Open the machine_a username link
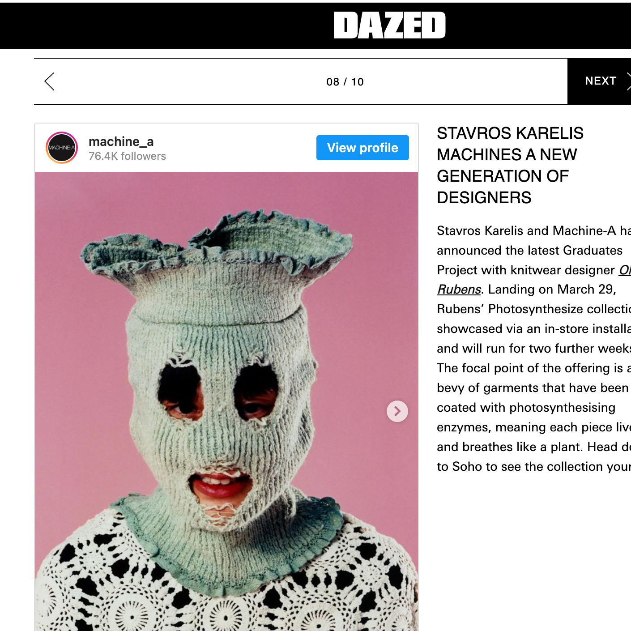The image size is (631, 631). (121, 141)
